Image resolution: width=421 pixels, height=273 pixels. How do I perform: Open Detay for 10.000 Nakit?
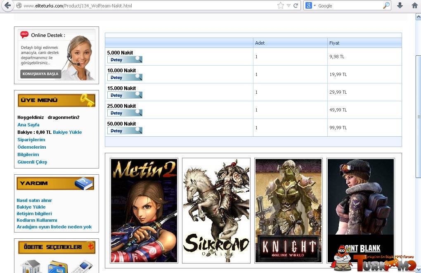[x=125, y=77]
